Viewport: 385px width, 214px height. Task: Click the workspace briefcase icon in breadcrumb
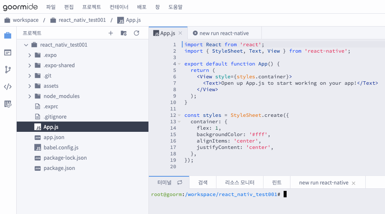point(7,20)
